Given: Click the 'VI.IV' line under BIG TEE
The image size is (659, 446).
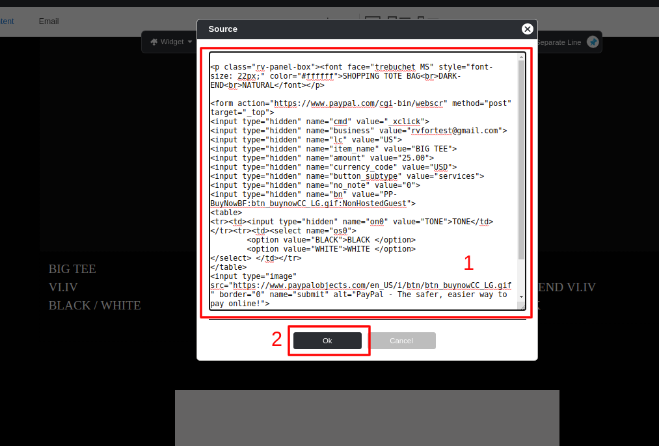Looking at the screenshot, I should coord(63,287).
